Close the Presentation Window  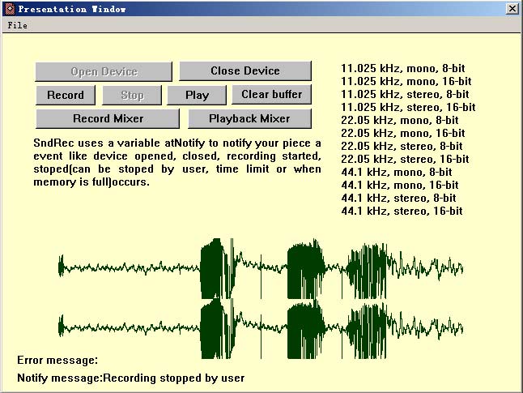pos(512,8)
